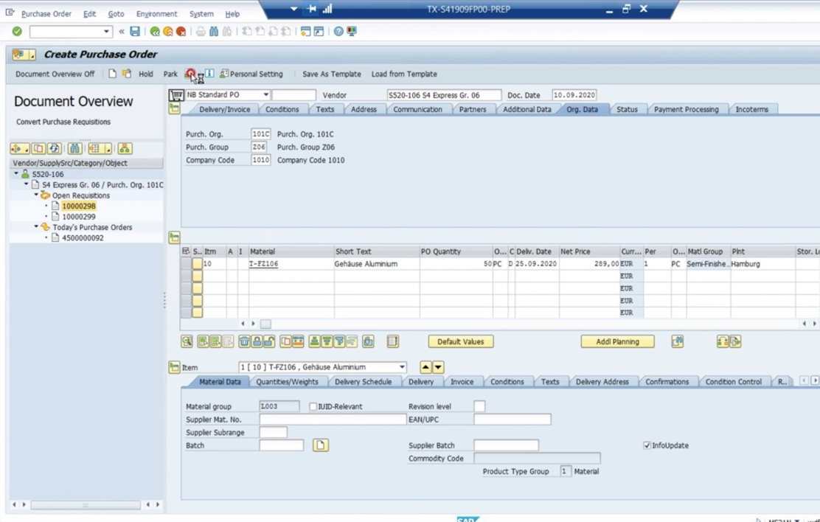Click the Default Values button
Image resolution: width=820 pixels, height=522 pixels.
coord(461,341)
